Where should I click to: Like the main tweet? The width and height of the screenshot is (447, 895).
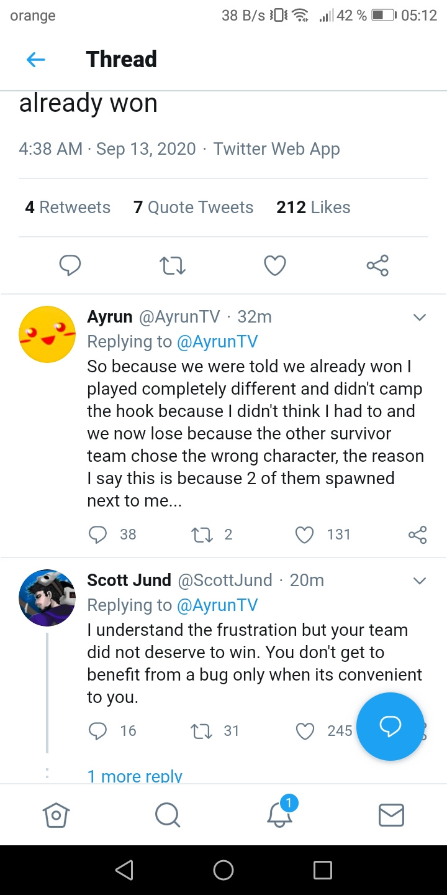point(275,265)
